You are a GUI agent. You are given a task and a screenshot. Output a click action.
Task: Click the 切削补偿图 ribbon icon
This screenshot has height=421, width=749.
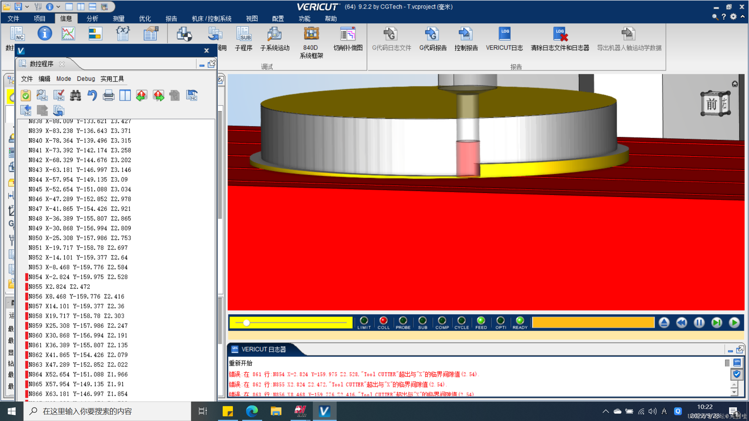[348, 38]
